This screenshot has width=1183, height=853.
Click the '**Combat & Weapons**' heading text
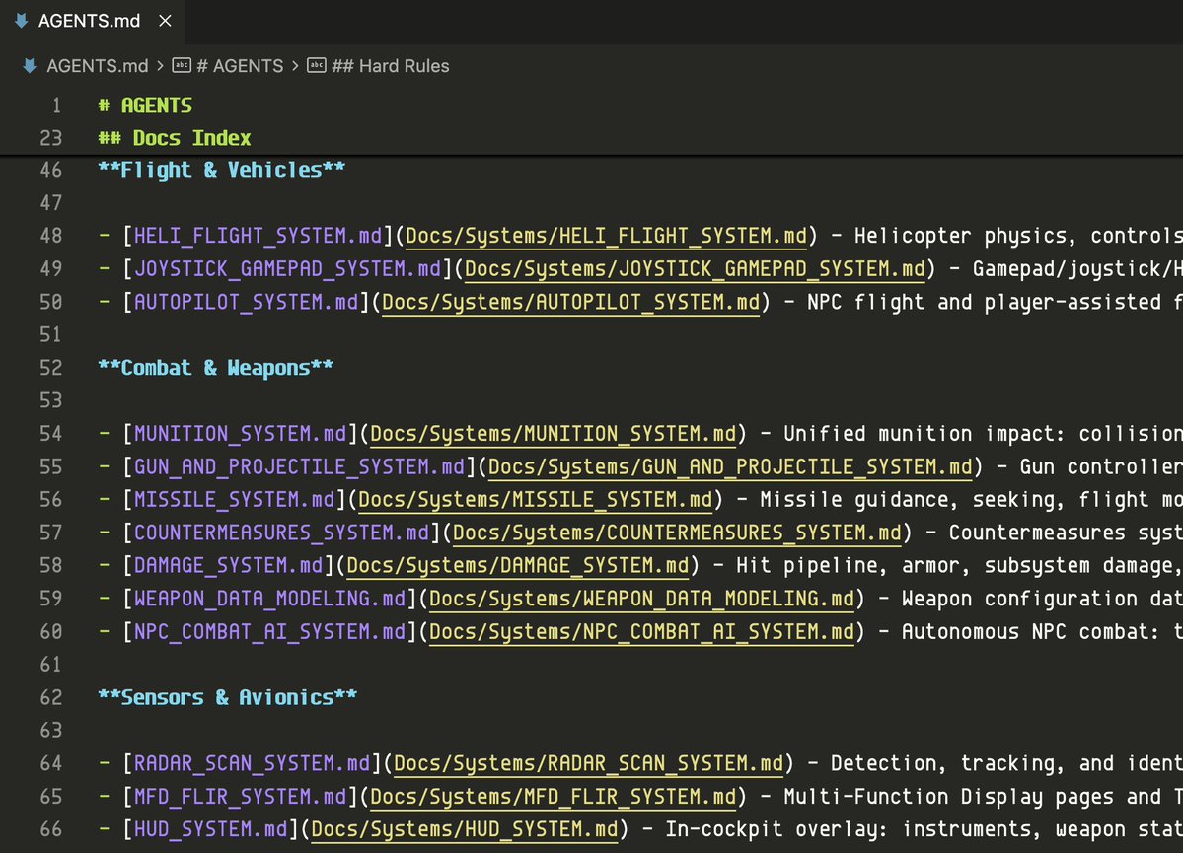(x=216, y=368)
